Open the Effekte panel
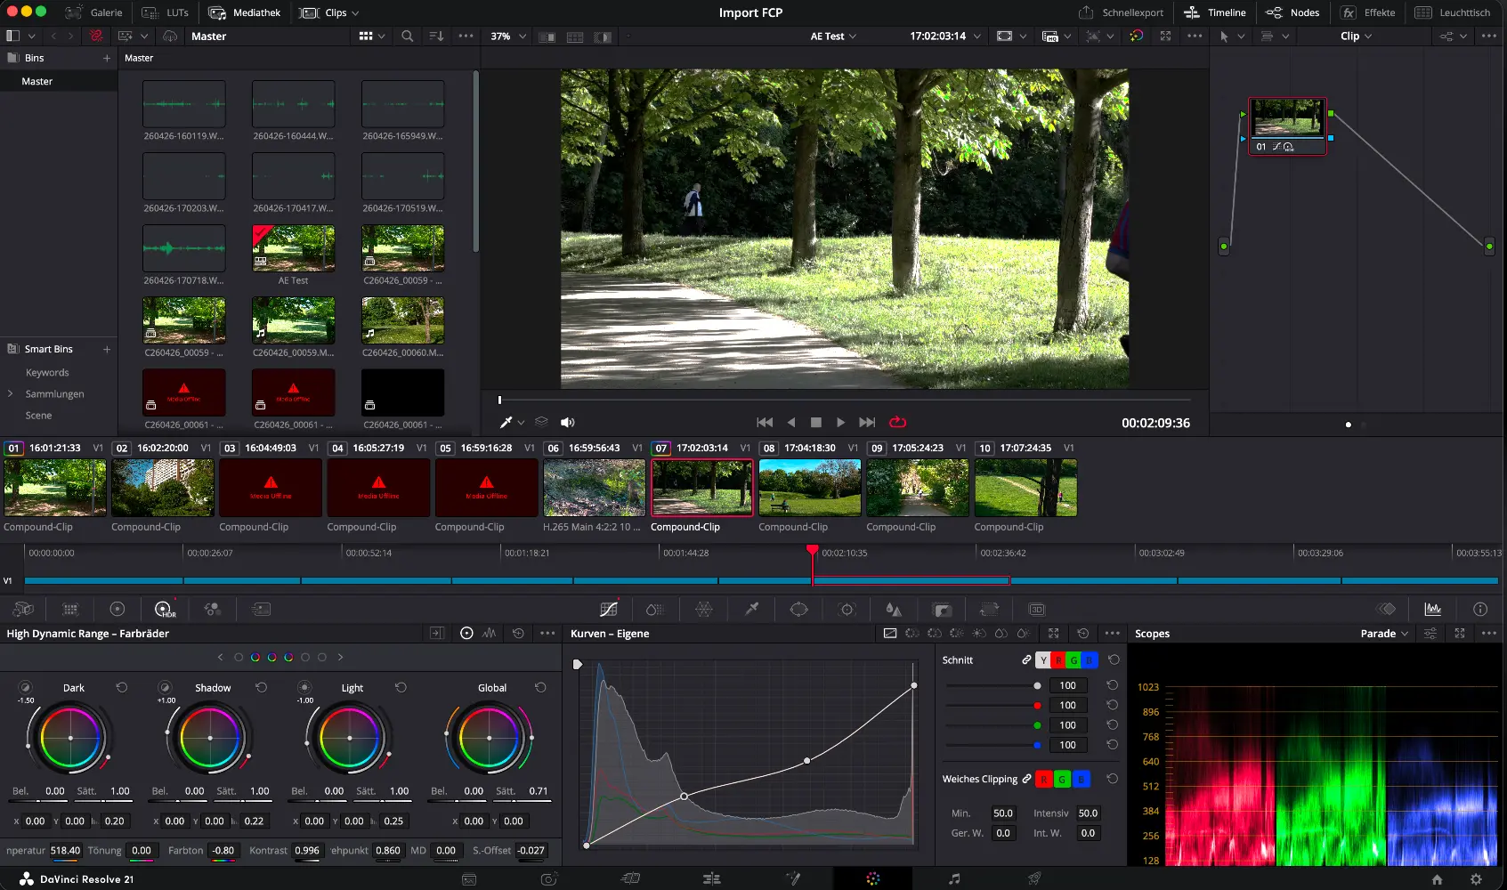 pyautogui.click(x=1368, y=12)
